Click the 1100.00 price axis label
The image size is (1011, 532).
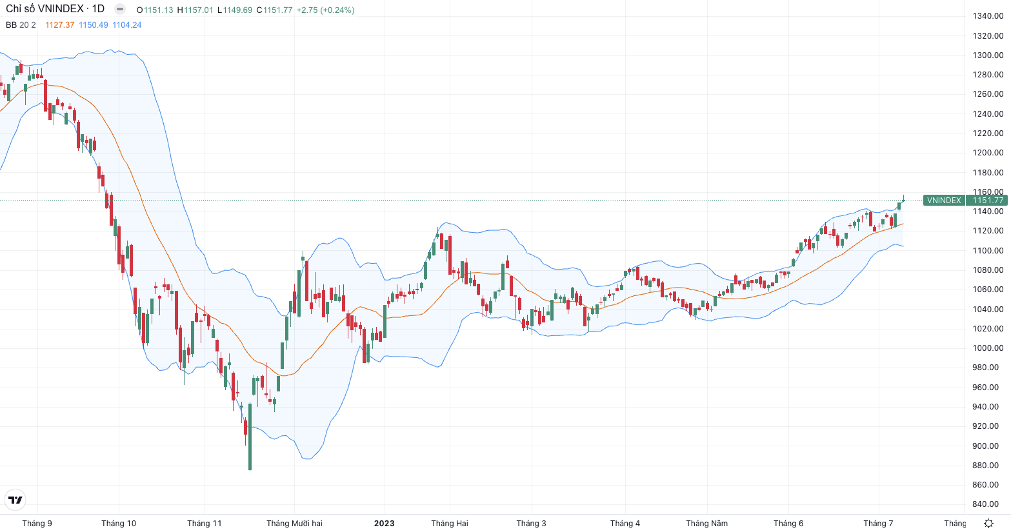point(988,250)
